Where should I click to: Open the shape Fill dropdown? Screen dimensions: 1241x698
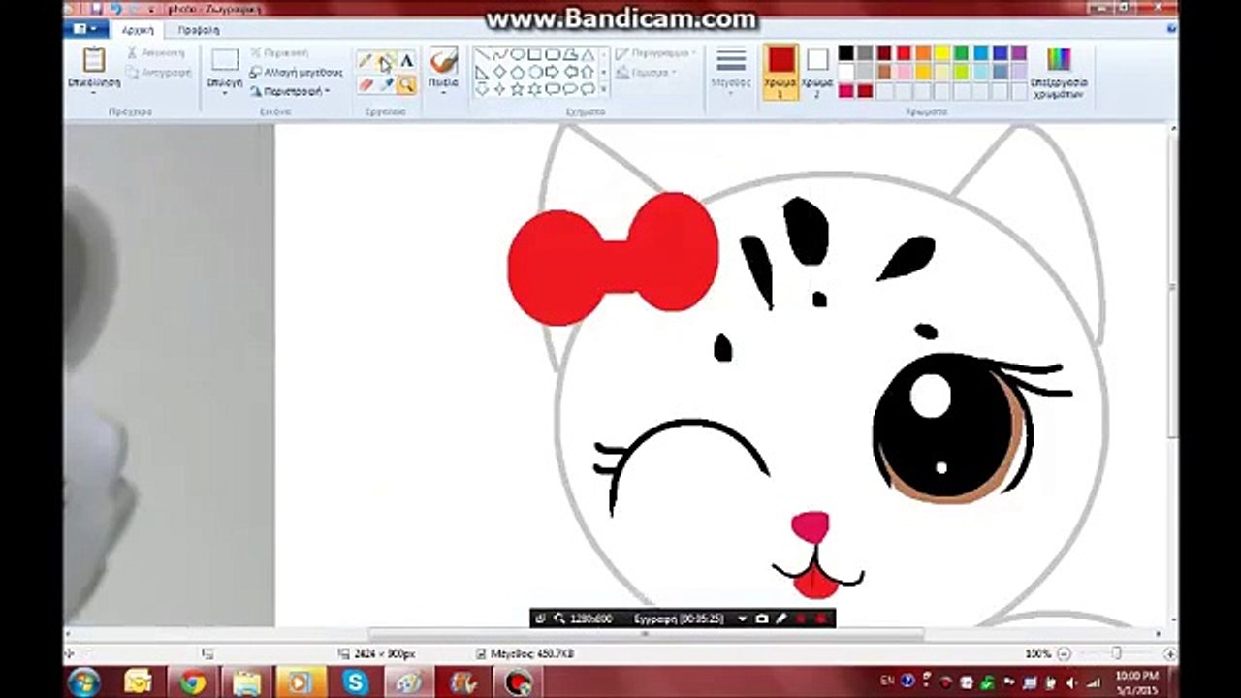pyautogui.click(x=647, y=73)
